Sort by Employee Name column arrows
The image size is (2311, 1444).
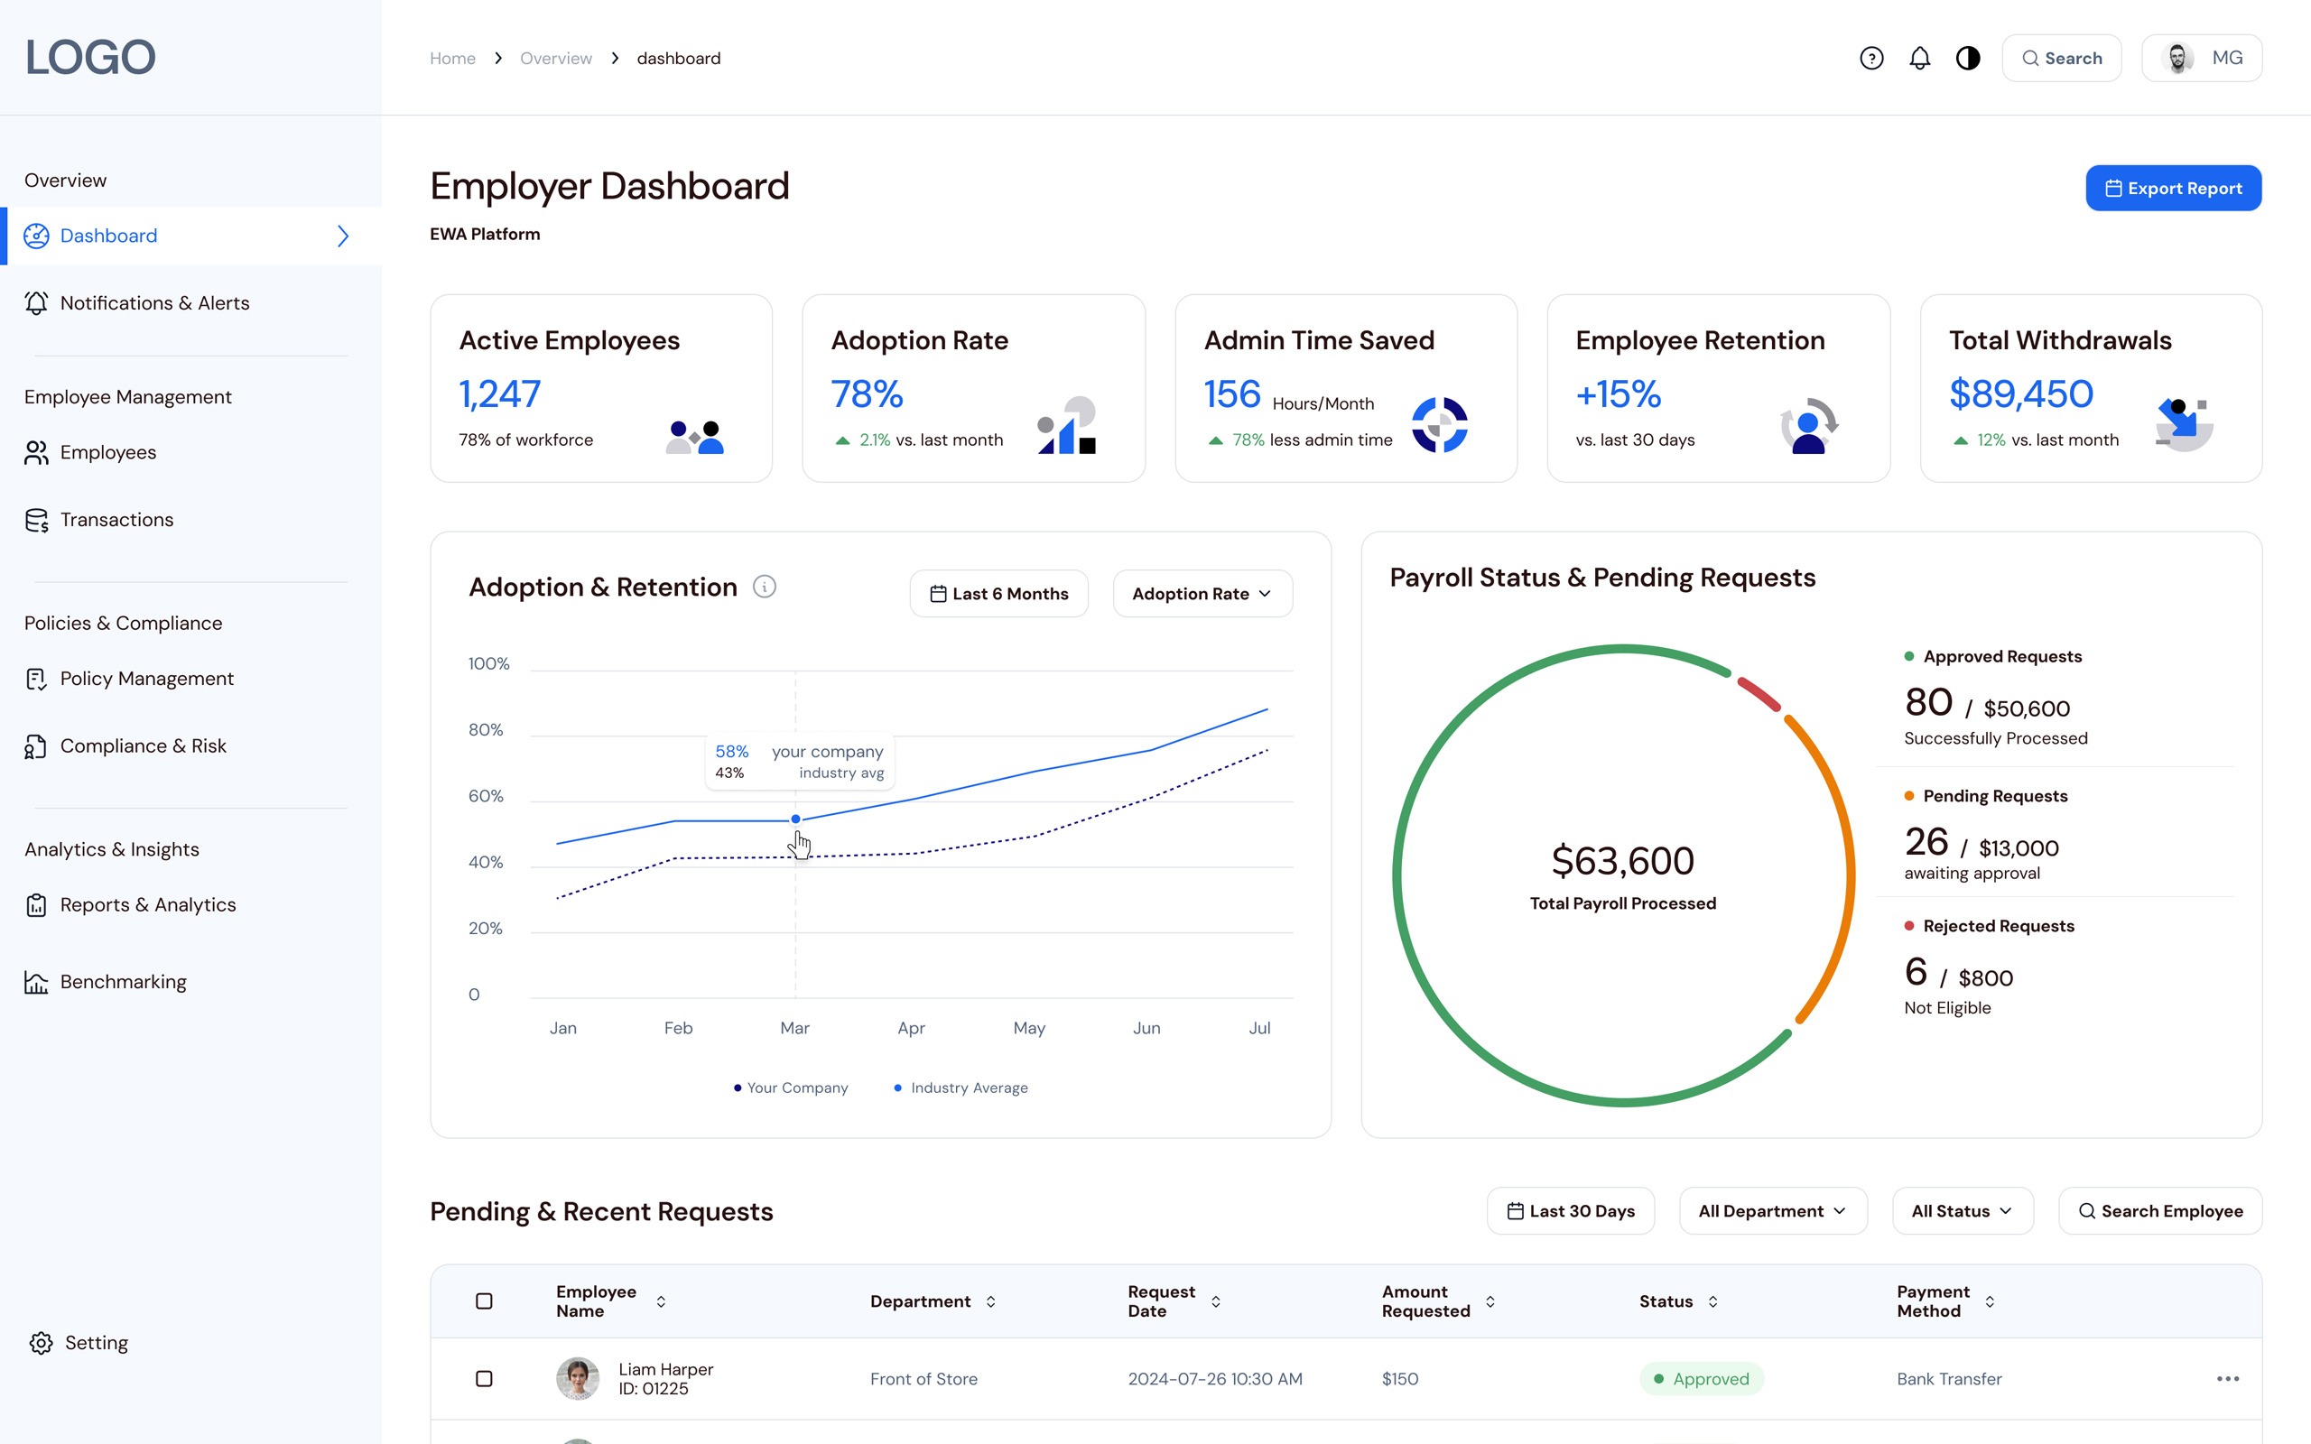(661, 1301)
